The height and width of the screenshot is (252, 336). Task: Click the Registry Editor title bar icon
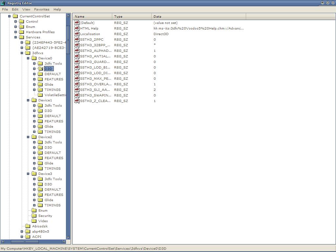(x=3, y=3)
